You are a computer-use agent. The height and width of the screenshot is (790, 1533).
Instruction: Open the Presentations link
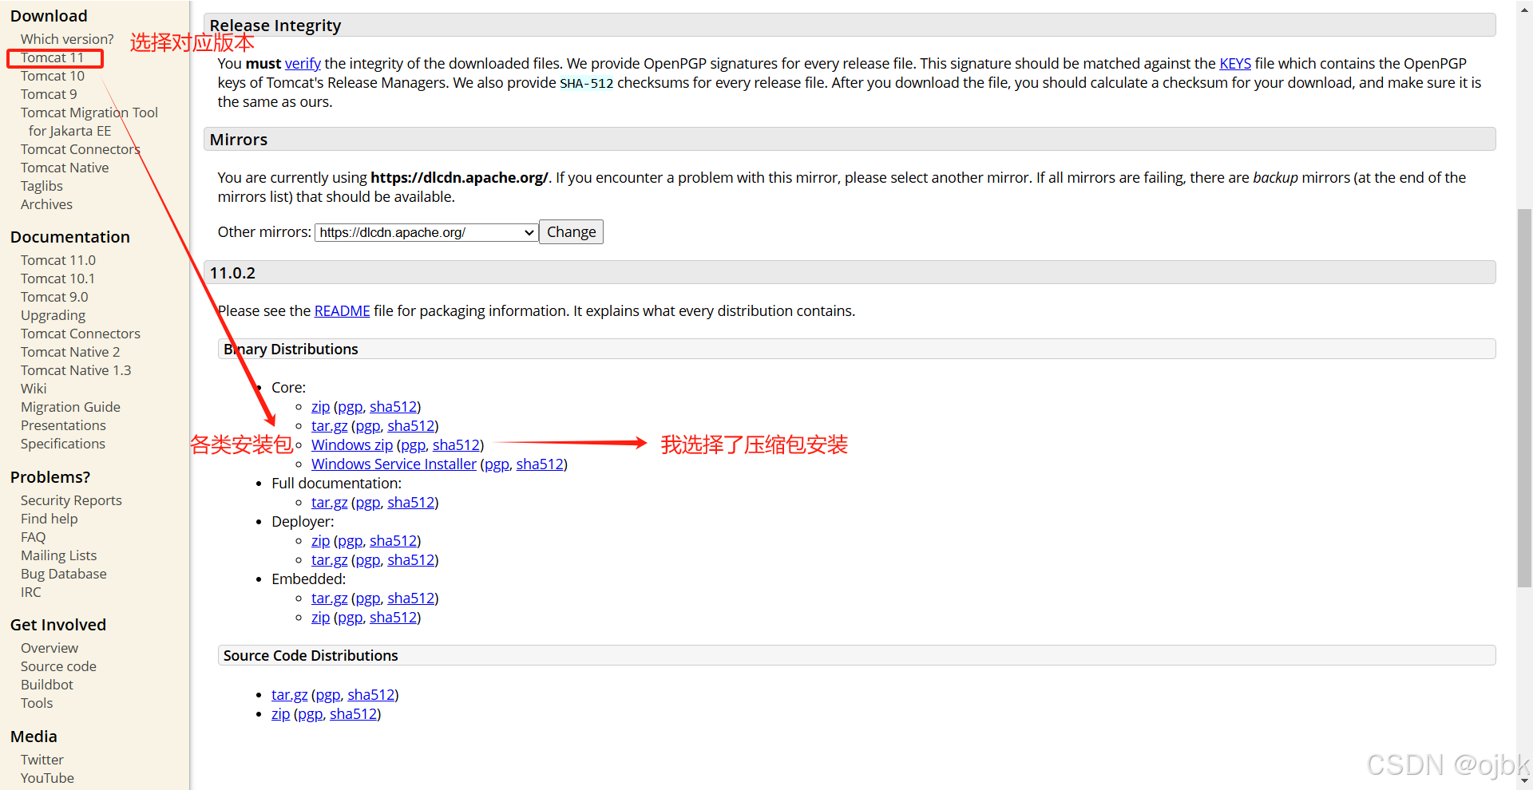pyautogui.click(x=63, y=425)
